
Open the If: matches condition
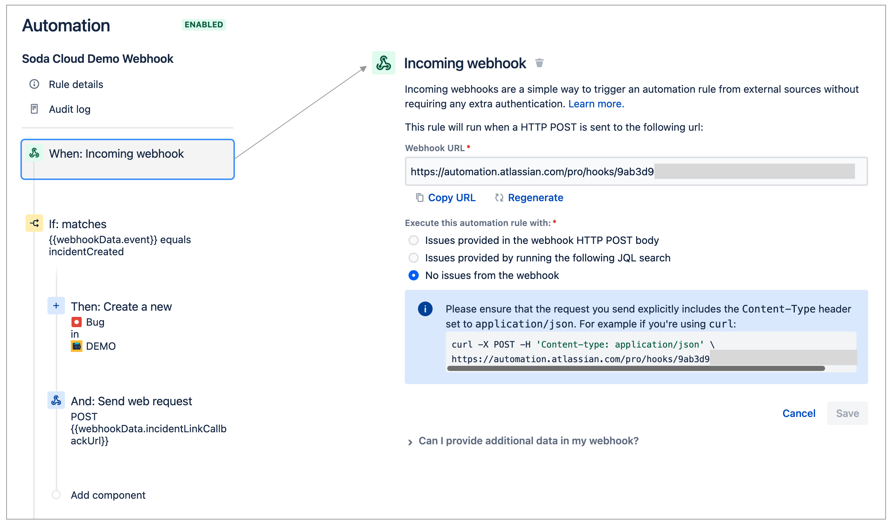pos(78,224)
